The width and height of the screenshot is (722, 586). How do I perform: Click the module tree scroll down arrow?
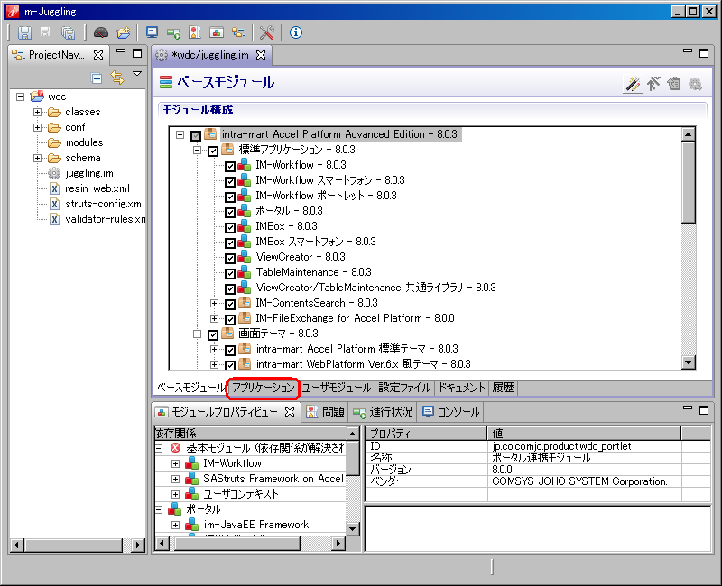click(688, 362)
